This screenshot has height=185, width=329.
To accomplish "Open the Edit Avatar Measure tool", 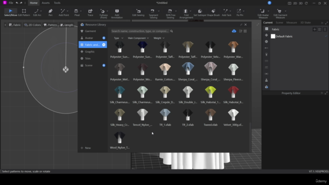I will 263,14.
